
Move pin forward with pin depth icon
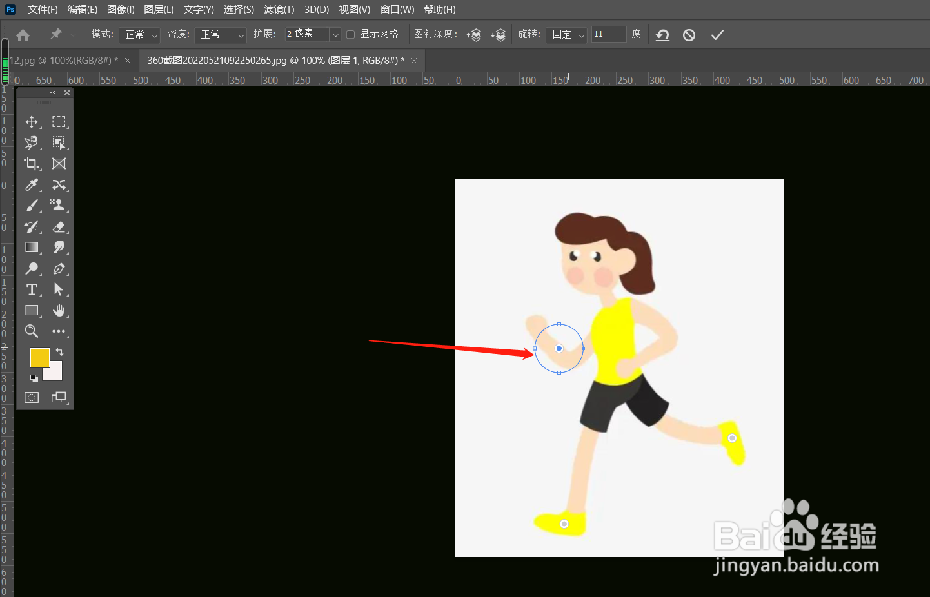click(474, 35)
